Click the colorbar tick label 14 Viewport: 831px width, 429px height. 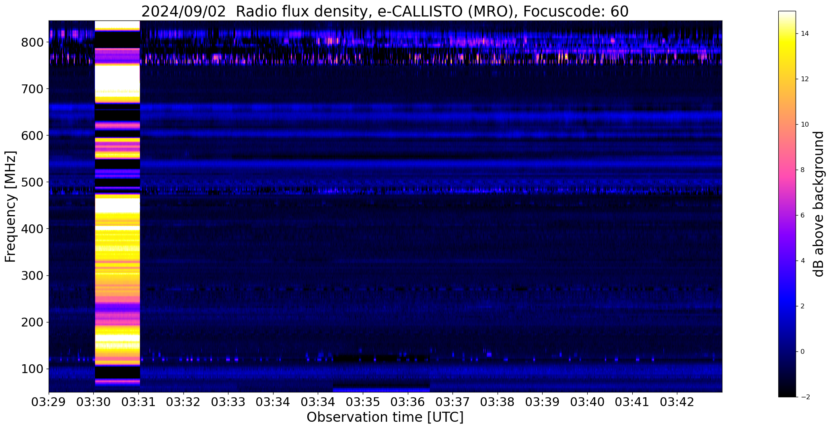click(805, 34)
